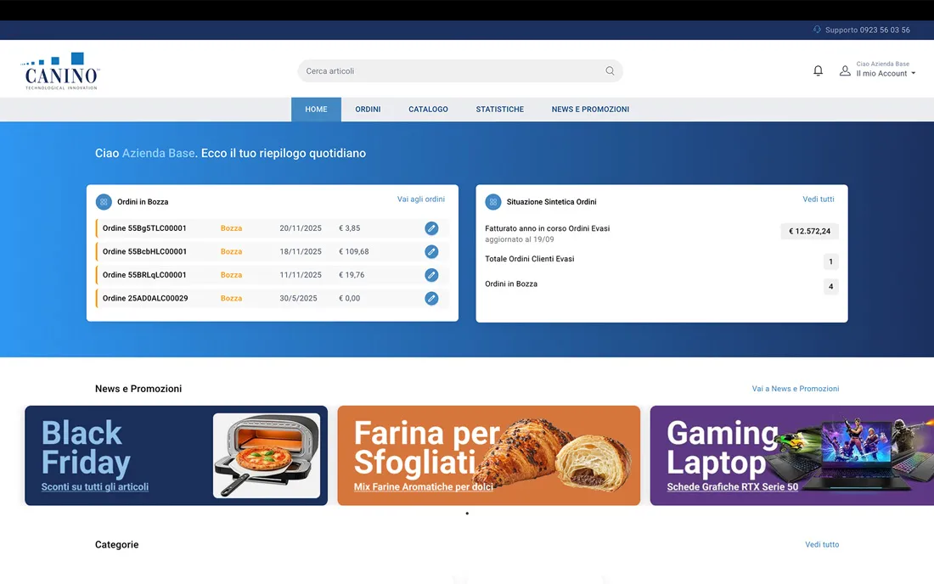
Task: Go to NEWS E PROMOZIONI tab
Action: 590,109
